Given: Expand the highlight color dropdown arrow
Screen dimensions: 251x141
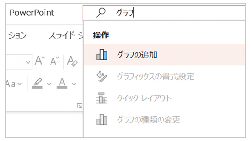Looking at the screenshot, I should click(x=49, y=84).
